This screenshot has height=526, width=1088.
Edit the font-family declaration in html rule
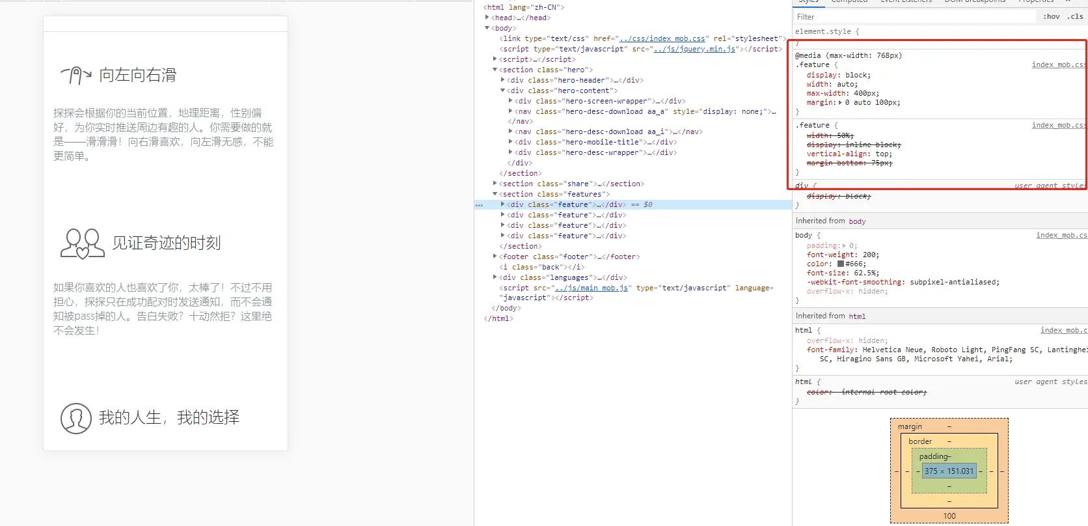coord(947,355)
